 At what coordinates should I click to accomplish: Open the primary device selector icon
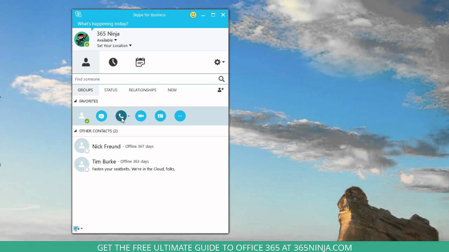tap(76, 229)
